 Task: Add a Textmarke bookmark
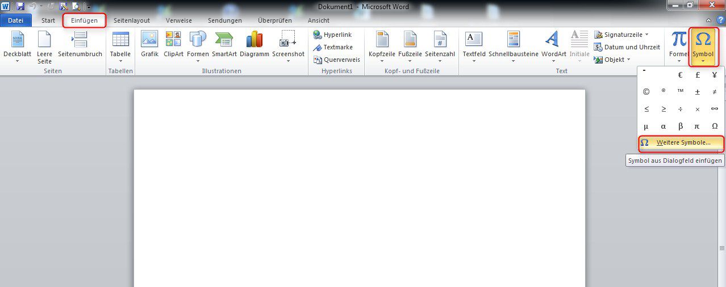pyautogui.click(x=333, y=47)
